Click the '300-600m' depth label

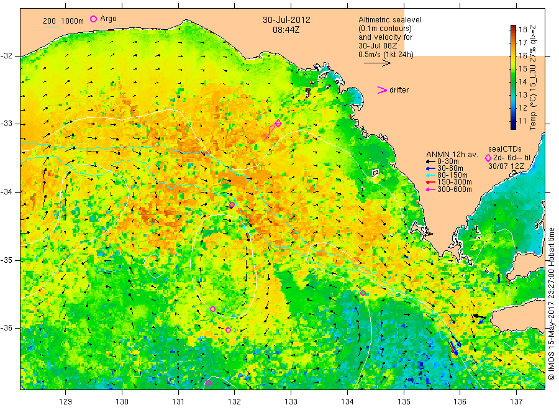point(455,189)
